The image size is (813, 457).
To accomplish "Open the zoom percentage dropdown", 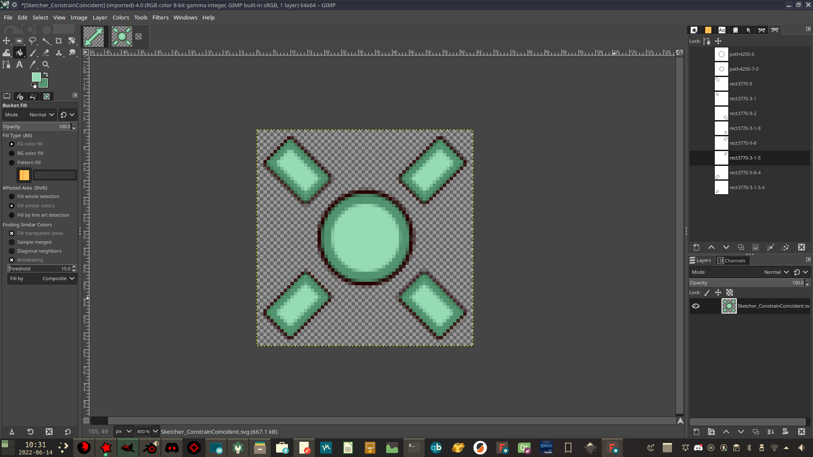I will (155, 432).
